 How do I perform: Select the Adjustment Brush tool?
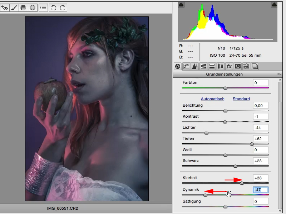pyautogui.click(x=14, y=7)
